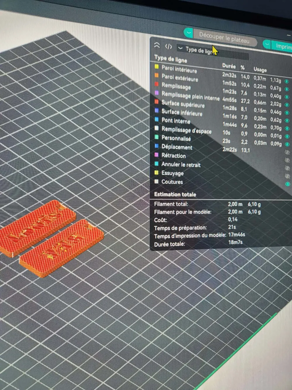Collapse the legend with double-chevron icon
This screenshot has width=292, height=390.
pos(157,45)
